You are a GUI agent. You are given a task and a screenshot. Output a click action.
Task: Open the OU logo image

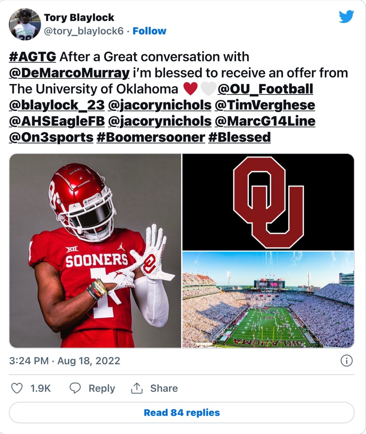(x=268, y=202)
